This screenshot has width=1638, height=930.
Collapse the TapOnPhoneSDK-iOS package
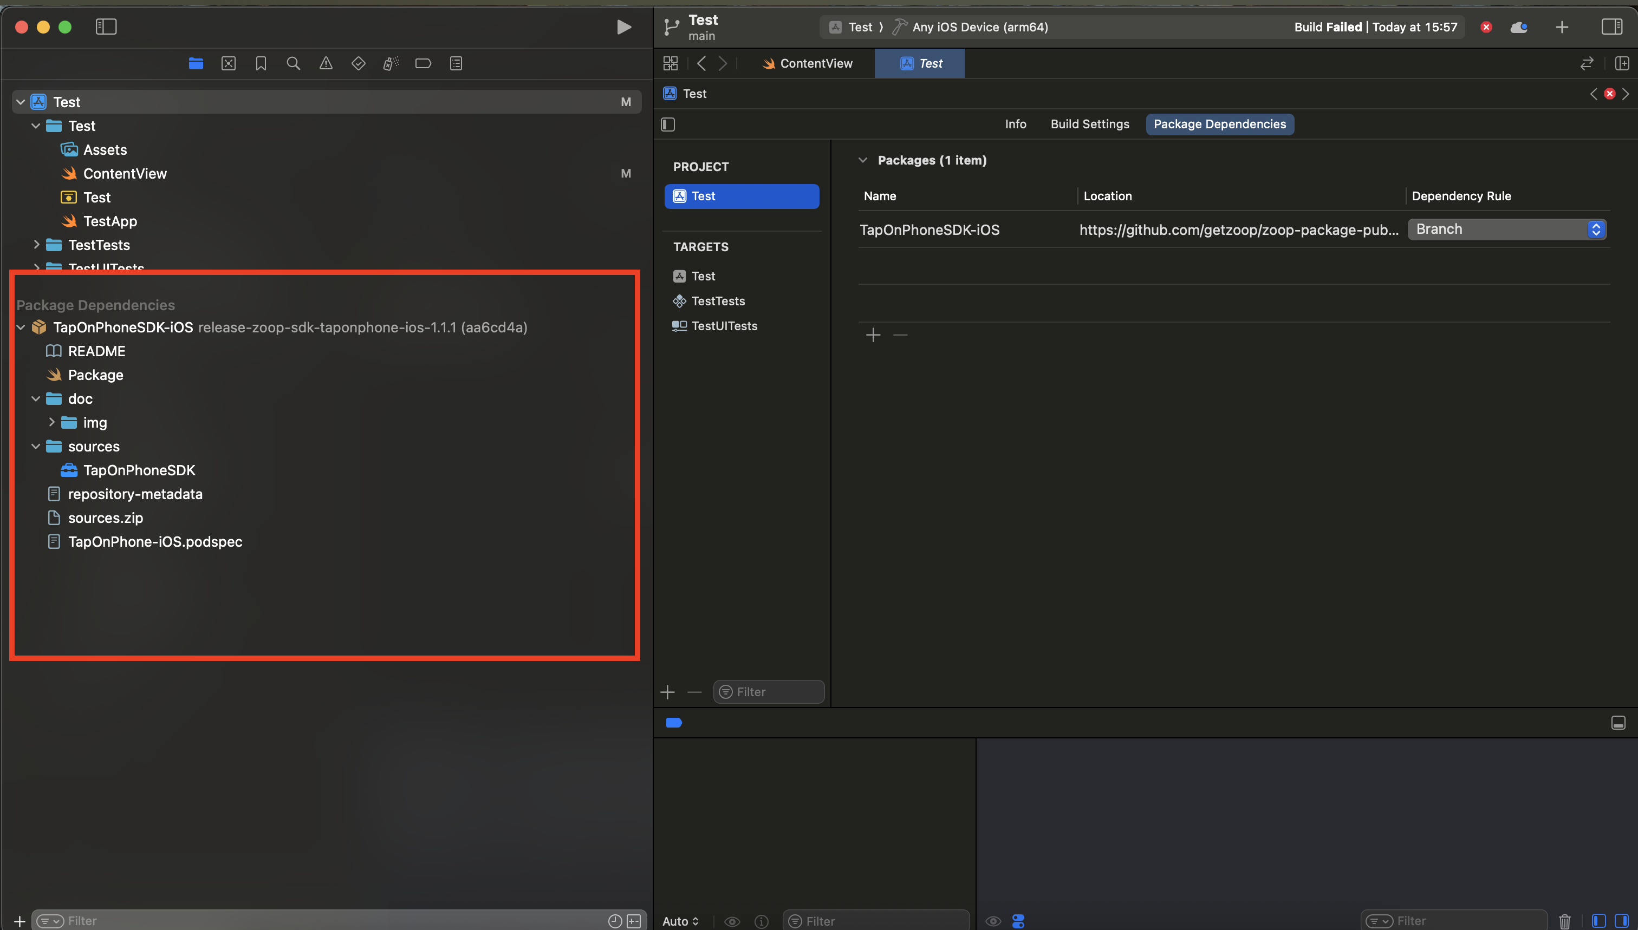21,327
